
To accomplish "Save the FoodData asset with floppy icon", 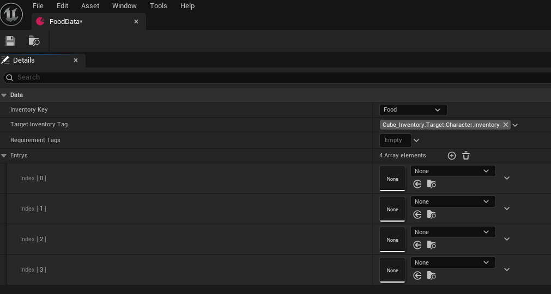I will pos(10,41).
